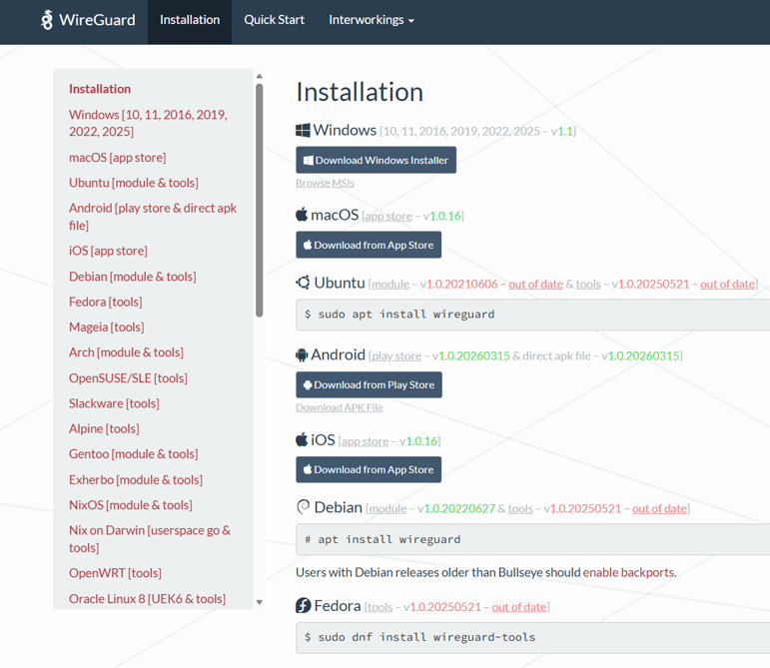
Task: Select Slackware [tools] sidebar entry
Action: [114, 403]
